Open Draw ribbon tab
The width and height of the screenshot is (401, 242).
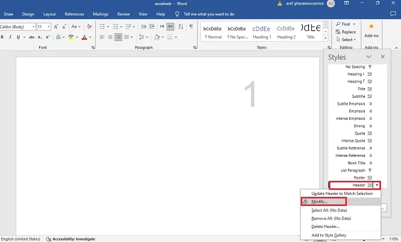(9, 14)
